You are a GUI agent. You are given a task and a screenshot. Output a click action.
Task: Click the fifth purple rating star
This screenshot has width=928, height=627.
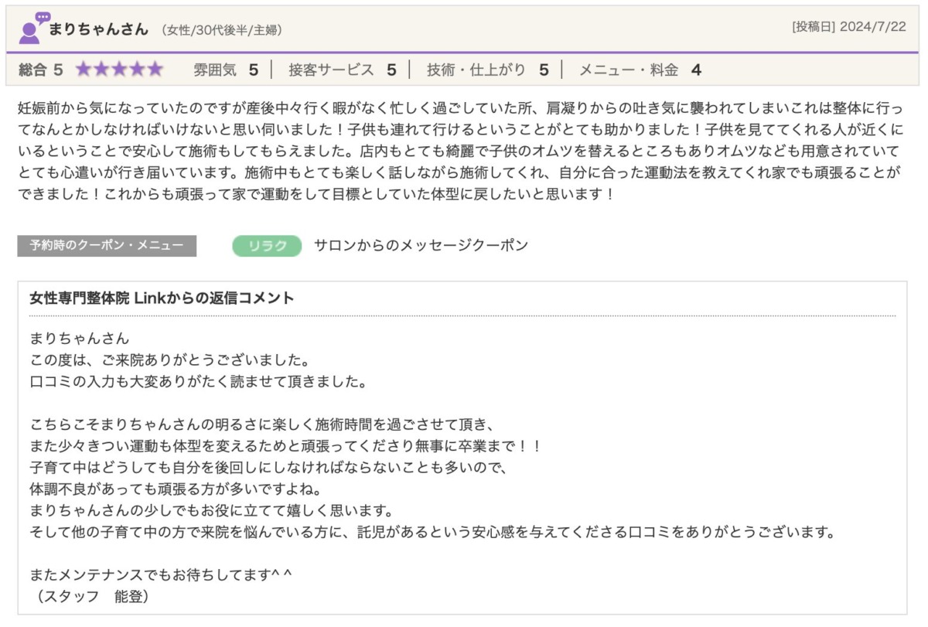(155, 70)
